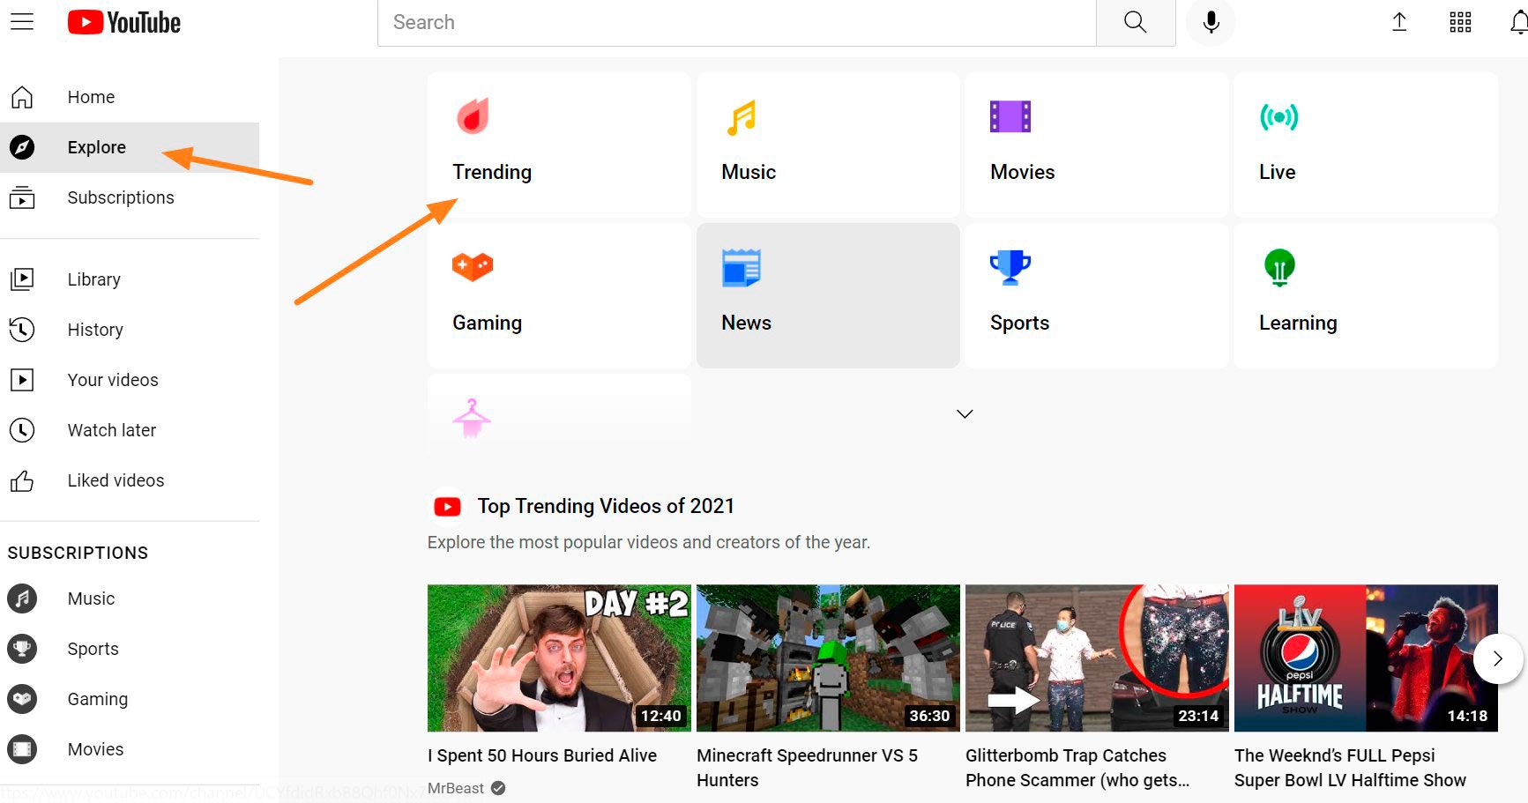
Task: Open the Learning category label
Action: point(1298,323)
